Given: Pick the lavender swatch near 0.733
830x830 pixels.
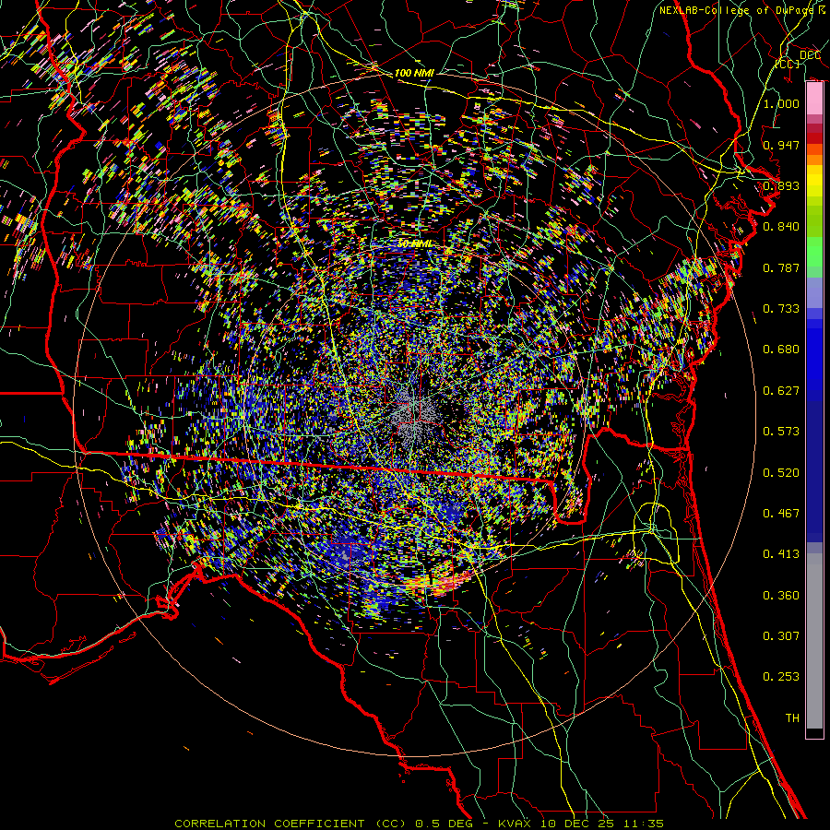Looking at the screenshot, I should (x=814, y=292).
